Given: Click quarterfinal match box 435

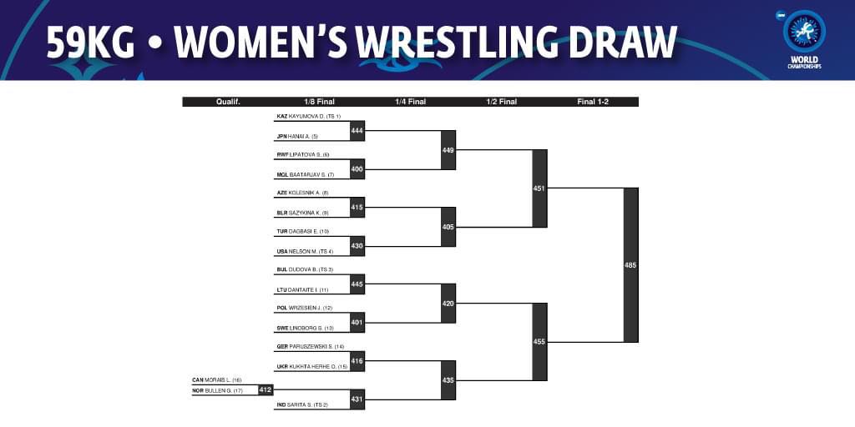Looking at the screenshot, I should [448, 380].
